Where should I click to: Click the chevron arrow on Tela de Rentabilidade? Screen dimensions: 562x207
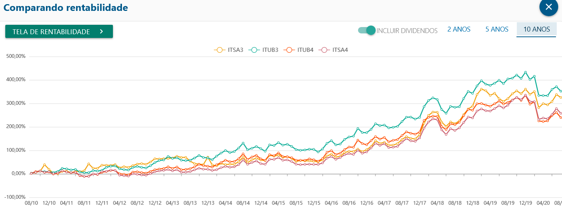coord(101,32)
